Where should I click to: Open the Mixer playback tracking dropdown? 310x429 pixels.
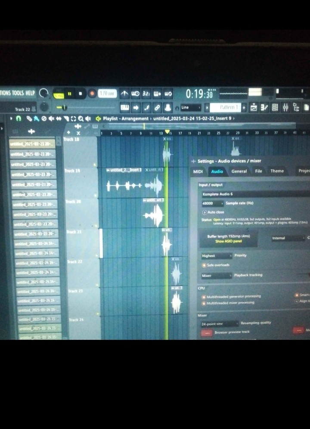(217, 276)
